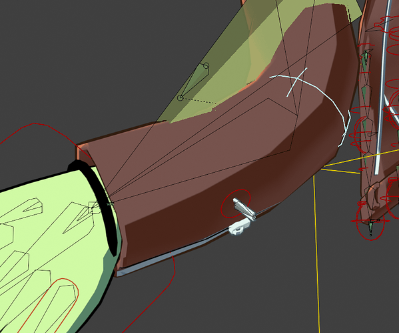This screenshot has height=333, width=399.
Task: Select the green octahedral bone in upper arm
Action: [x=194, y=81]
